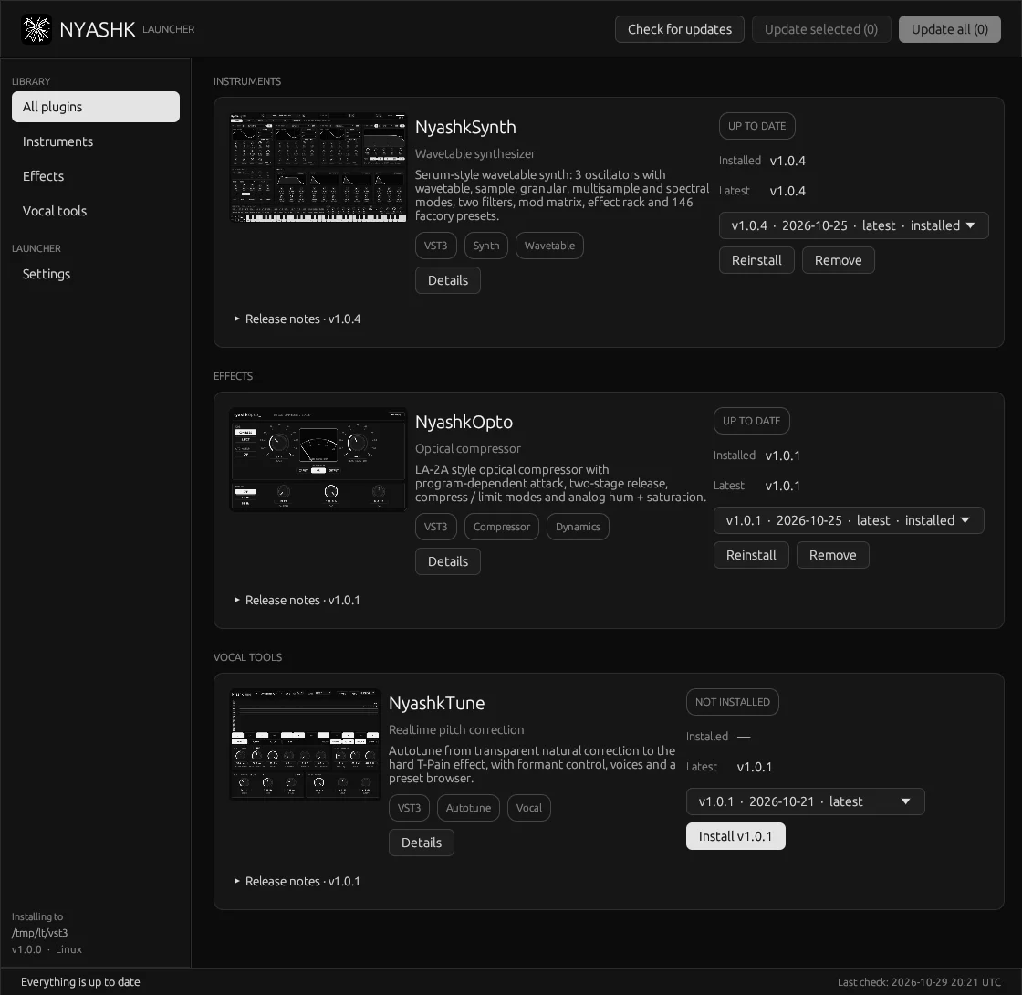The height and width of the screenshot is (995, 1022).
Task: Remove NyashkOpto
Action: click(832, 555)
